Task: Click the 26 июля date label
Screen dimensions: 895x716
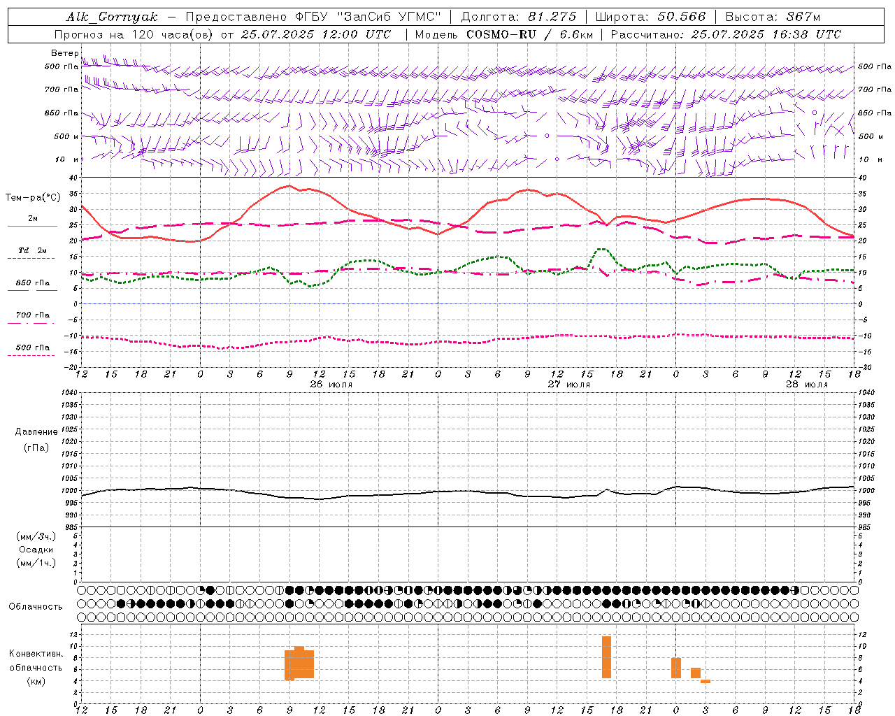Action: coord(331,385)
